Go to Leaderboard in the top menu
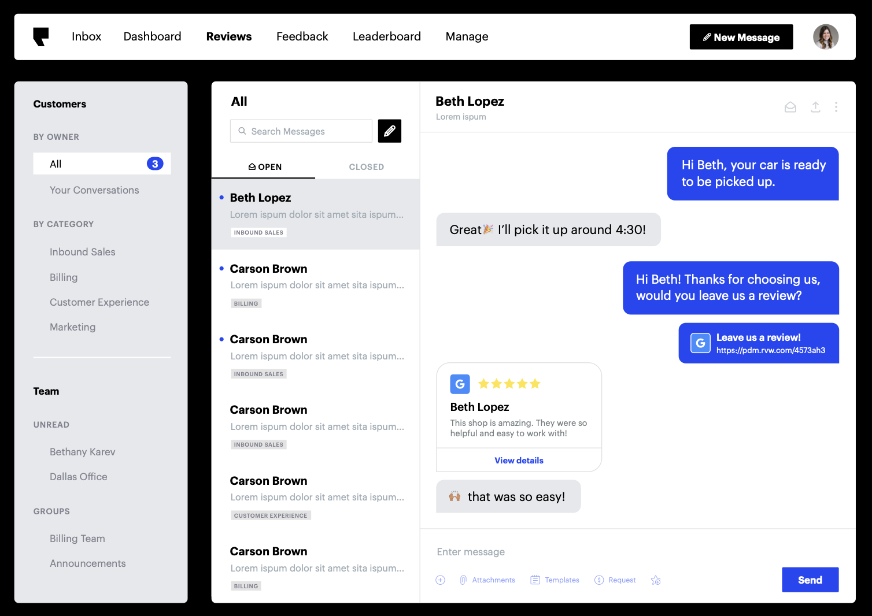 click(x=386, y=37)
